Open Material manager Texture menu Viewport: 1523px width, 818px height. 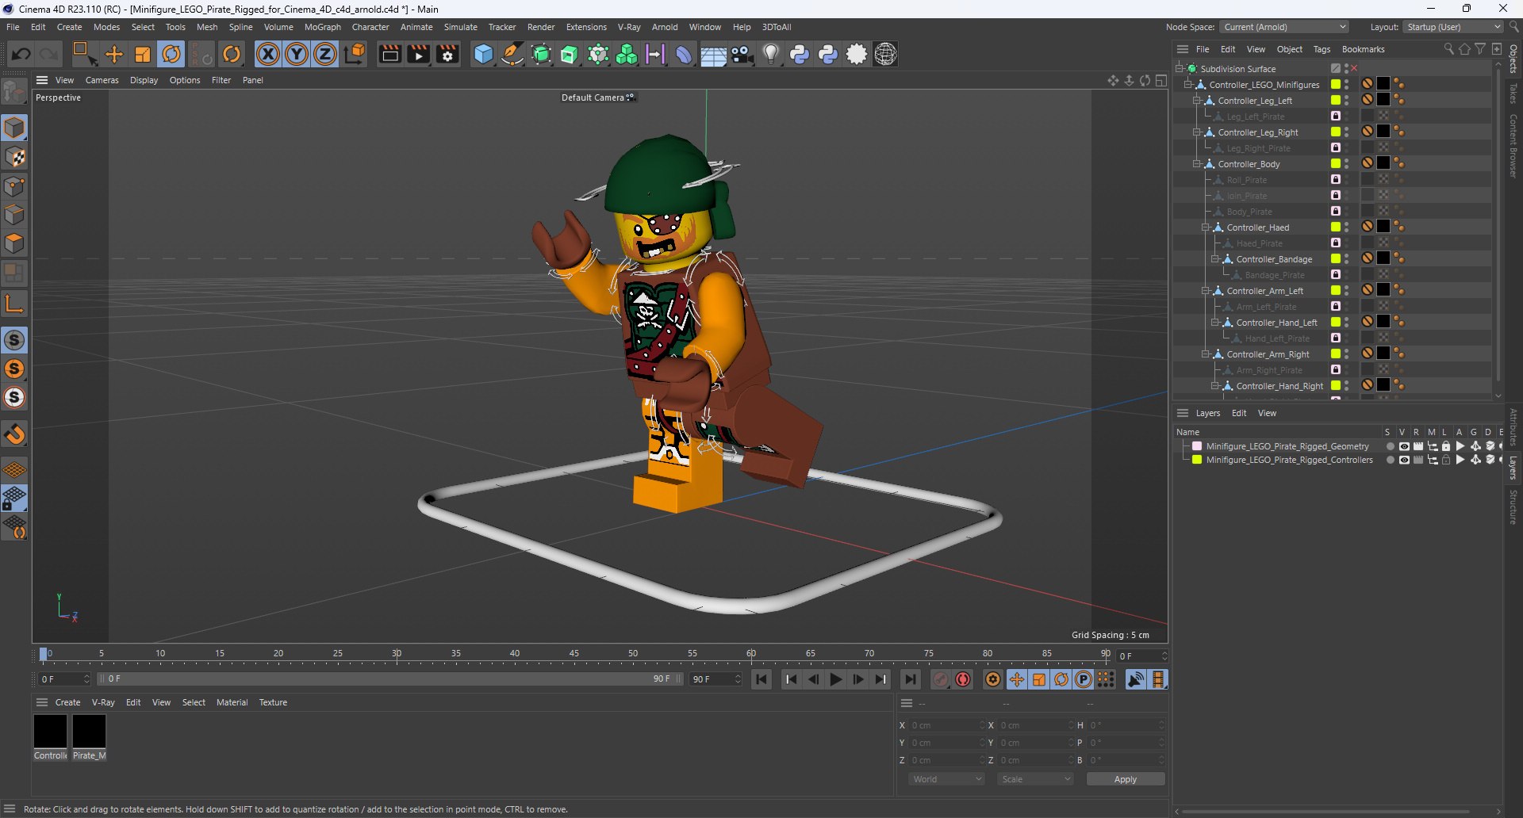point(273,702)
